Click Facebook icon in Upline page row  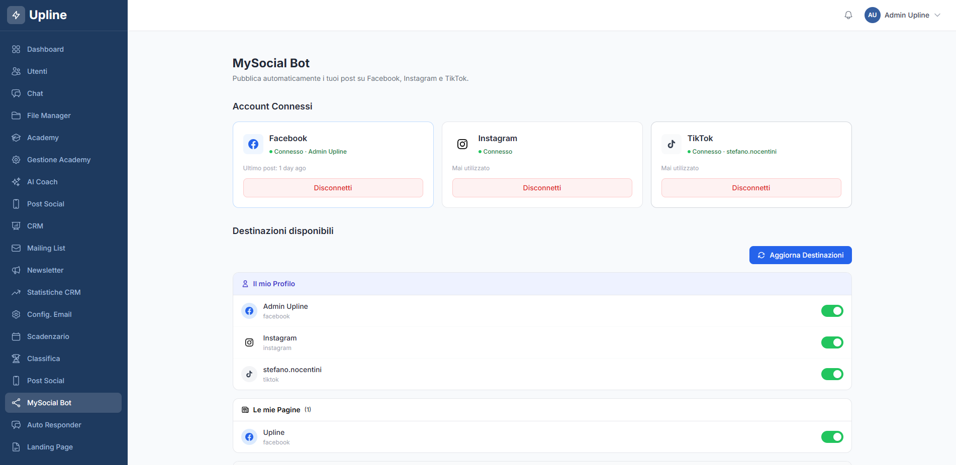(249, 437)
